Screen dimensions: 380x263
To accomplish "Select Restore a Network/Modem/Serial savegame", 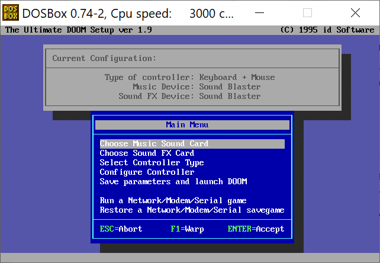I will tap(192, 210).
